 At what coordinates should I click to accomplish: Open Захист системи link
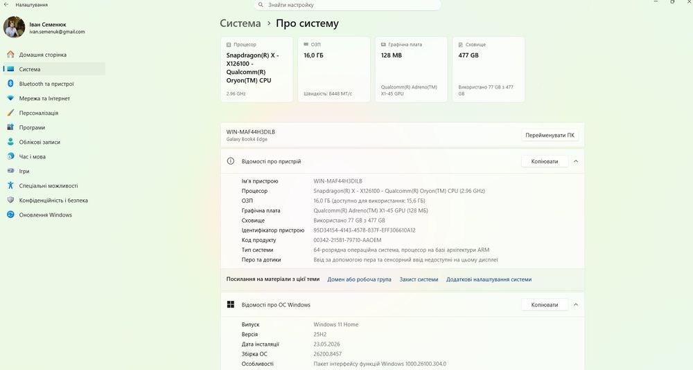(x=419, y=279)
